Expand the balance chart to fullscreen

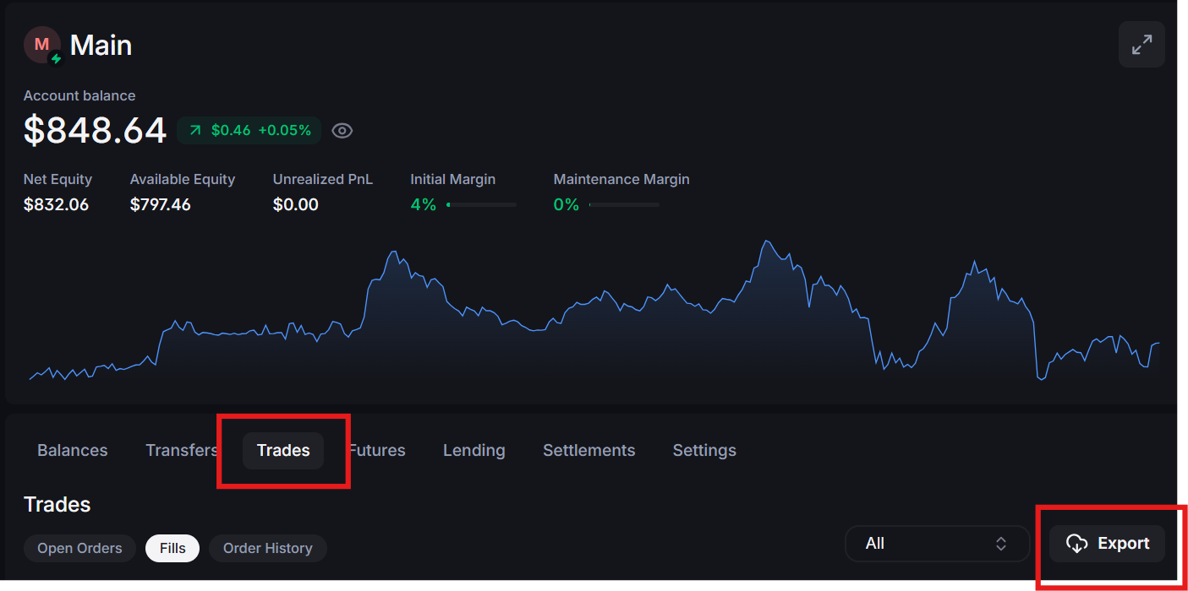click(x=1141, y=45)
